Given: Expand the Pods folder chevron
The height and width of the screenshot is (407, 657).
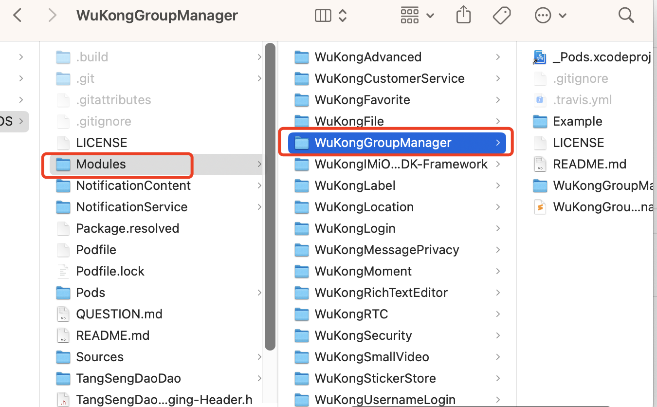Looking at the screenshot, I should point(259,293).
